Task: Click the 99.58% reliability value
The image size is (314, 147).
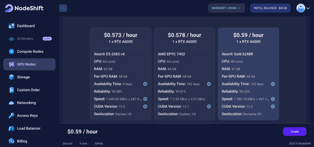Action: point(117,92)
